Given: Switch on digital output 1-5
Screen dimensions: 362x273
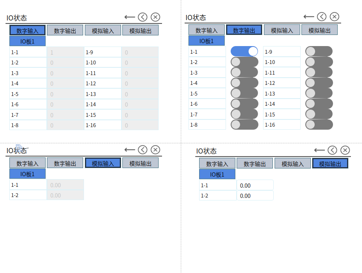Looking at the screenshot, I should 244,93.
